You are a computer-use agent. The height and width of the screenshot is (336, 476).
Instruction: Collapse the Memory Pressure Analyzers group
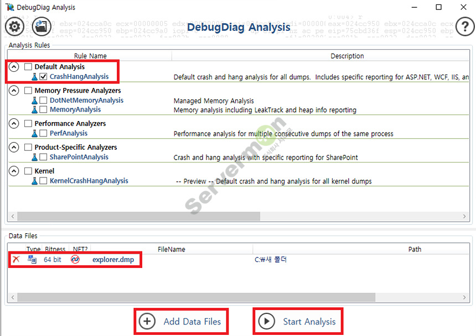click(14, 90)
